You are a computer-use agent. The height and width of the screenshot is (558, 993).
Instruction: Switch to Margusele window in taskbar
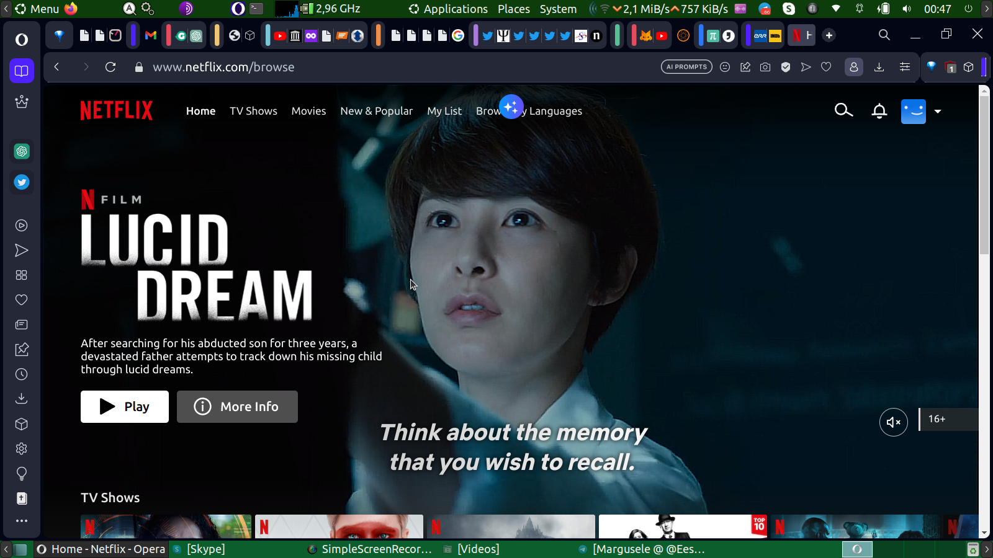coord(642,549)
